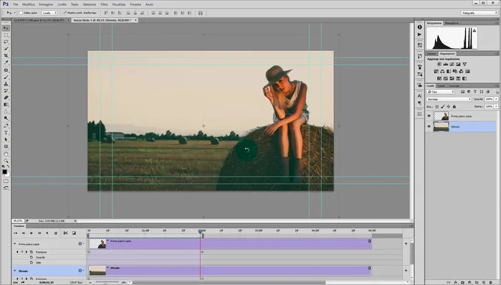Toggle lock all padlock icon

[454, 106]
